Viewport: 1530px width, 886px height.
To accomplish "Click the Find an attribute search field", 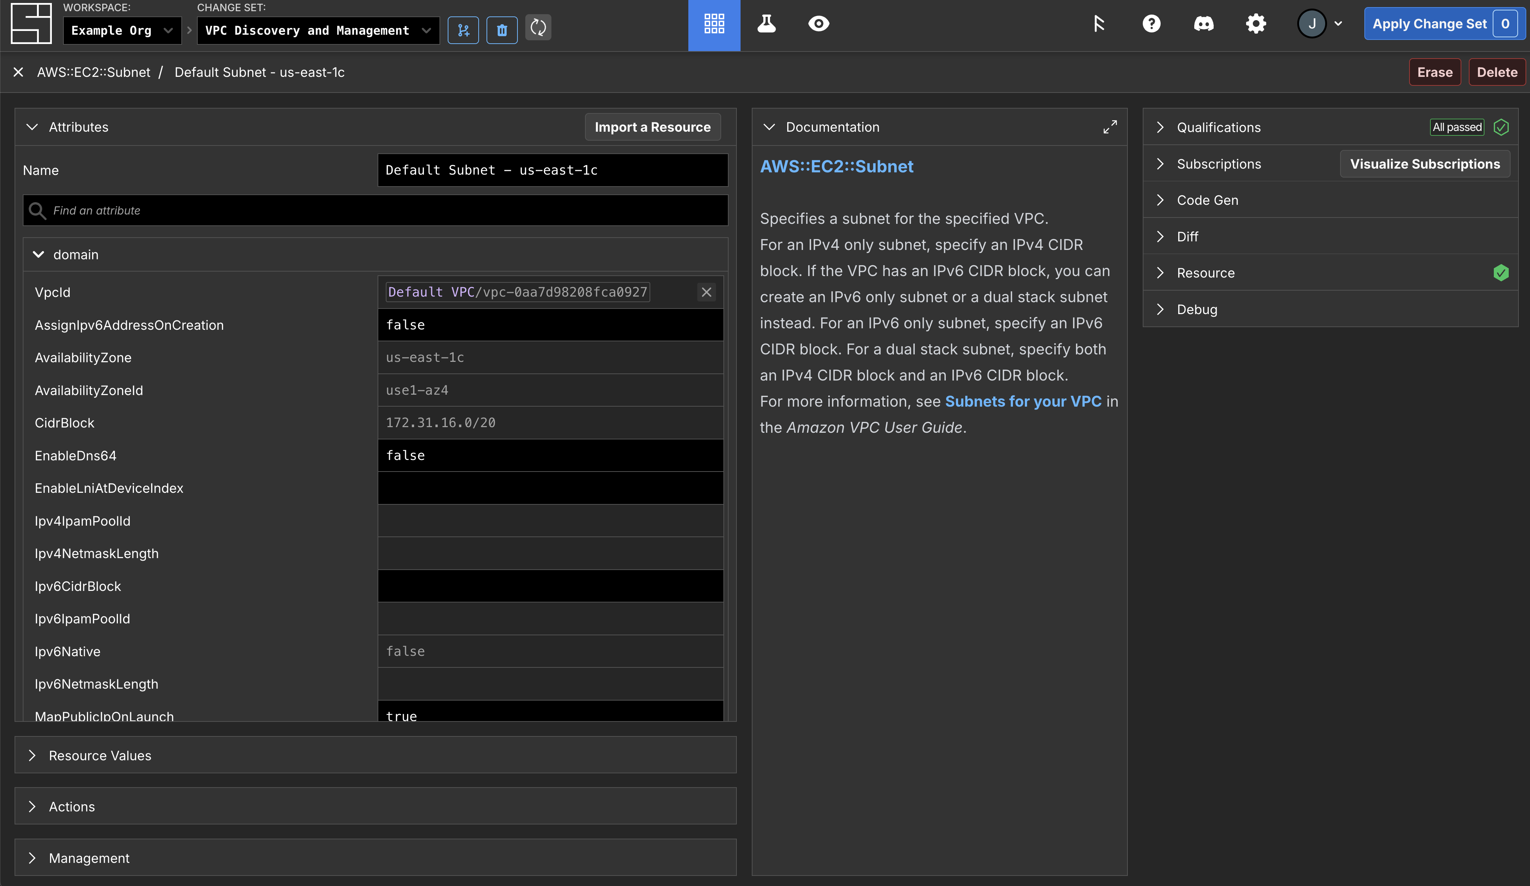I will (375, 210).
